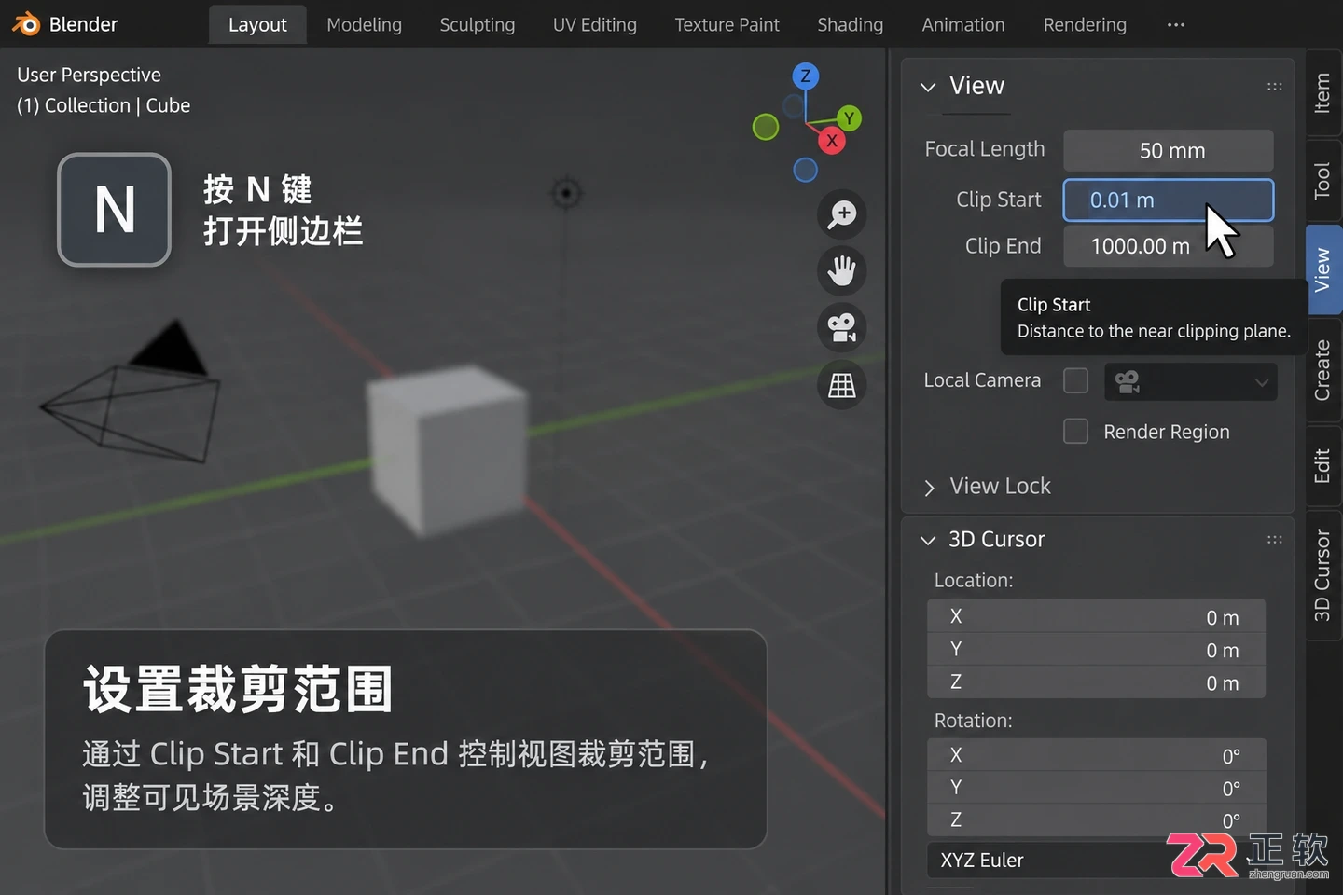Image resolution: width=1343 pixels, height=895 pixels.
Task: Open the Tool sidebar tab
Action: [1322, 180]
